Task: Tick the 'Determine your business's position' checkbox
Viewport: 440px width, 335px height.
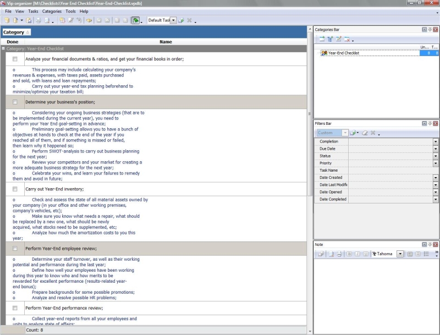Action: 15,102
